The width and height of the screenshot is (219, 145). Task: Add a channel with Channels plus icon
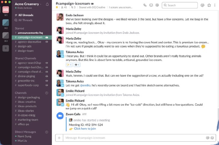47,93
